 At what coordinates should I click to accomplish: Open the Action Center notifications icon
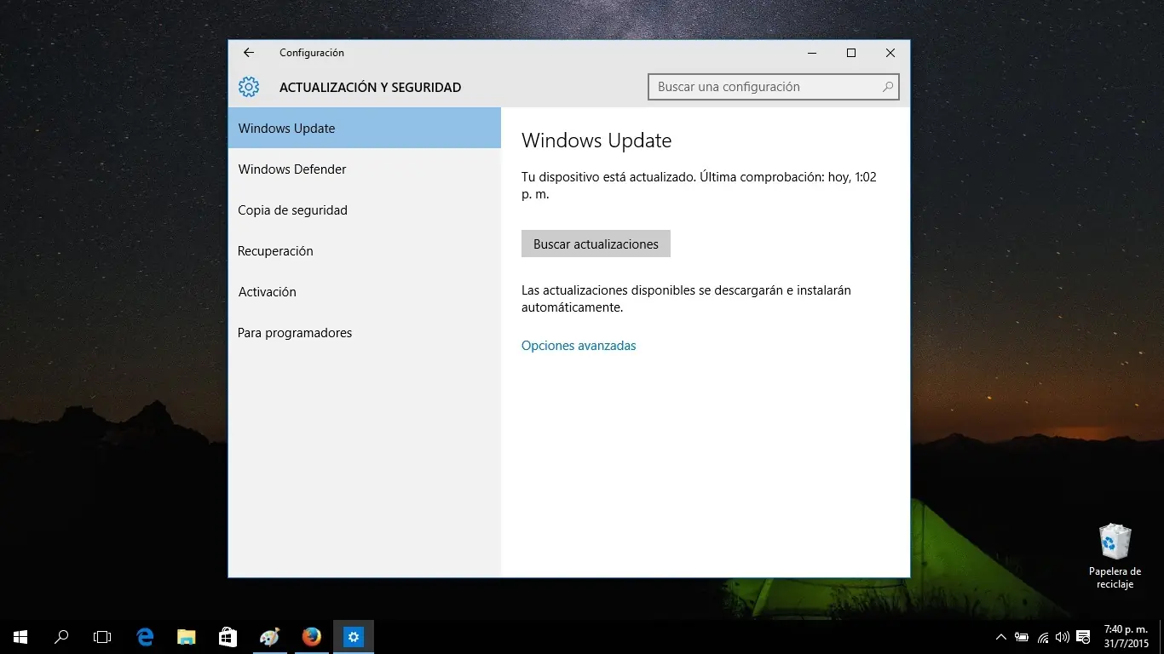click(1084, 637)
